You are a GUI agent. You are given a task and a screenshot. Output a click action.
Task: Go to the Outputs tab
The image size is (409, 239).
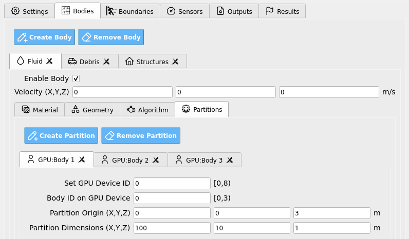pyautogui.click(x=234, y=11)
